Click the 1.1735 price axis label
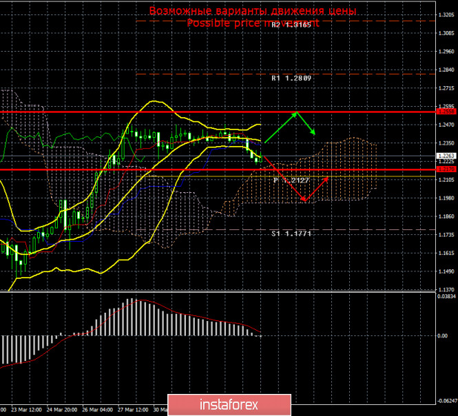Screen dimensions: 458x416 (x=446, y=235)
